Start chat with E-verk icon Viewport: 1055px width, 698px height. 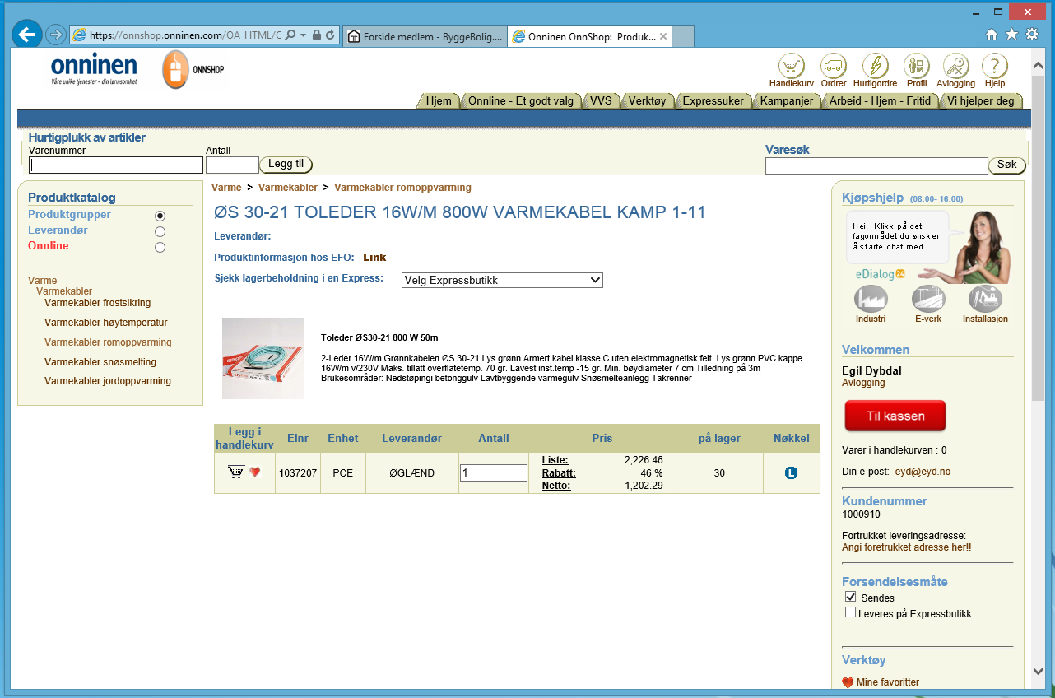coord(928,299)
